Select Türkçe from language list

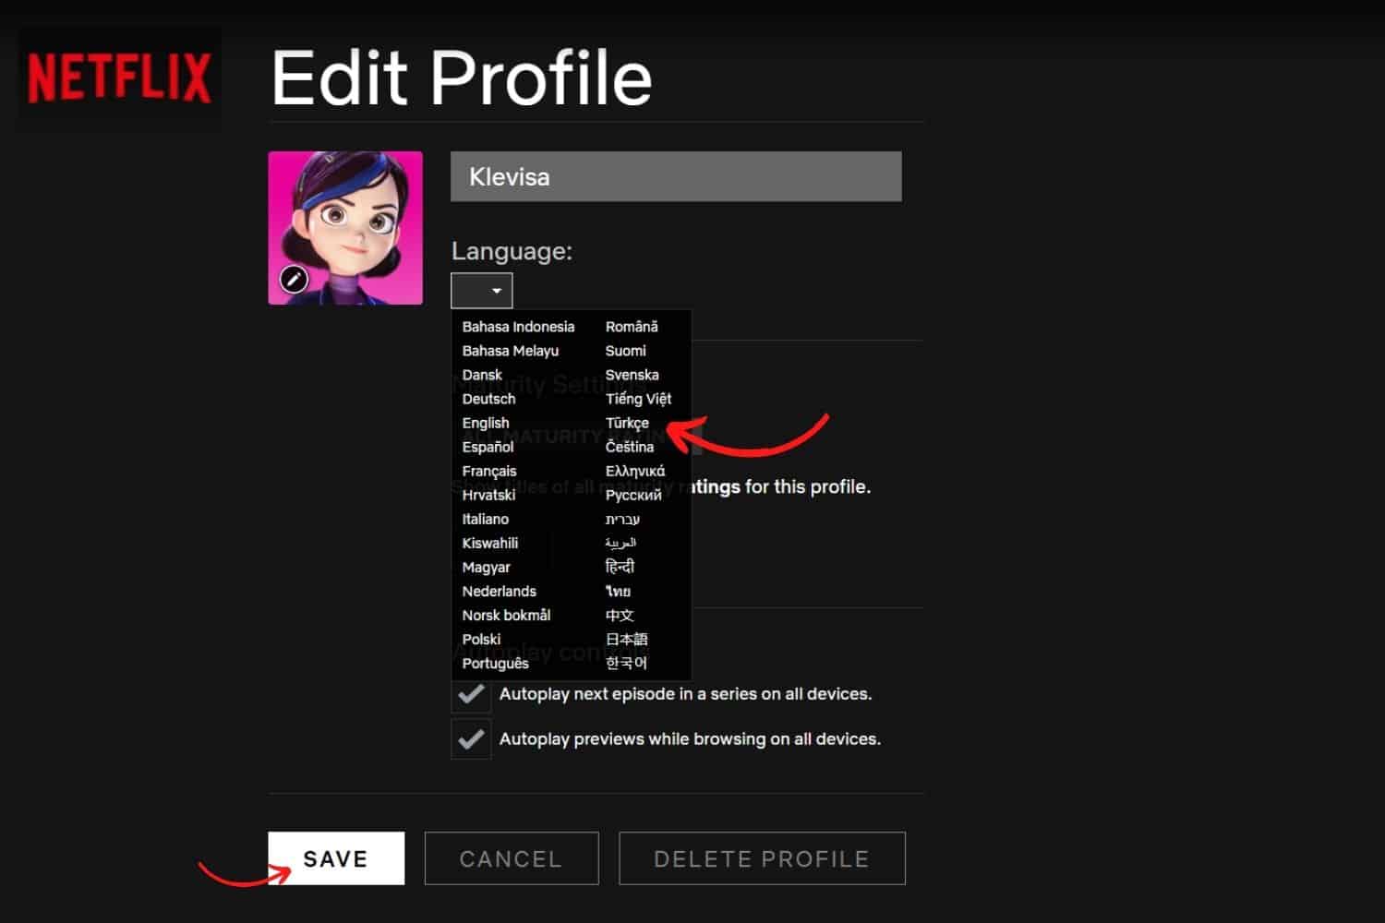[627, 423]
